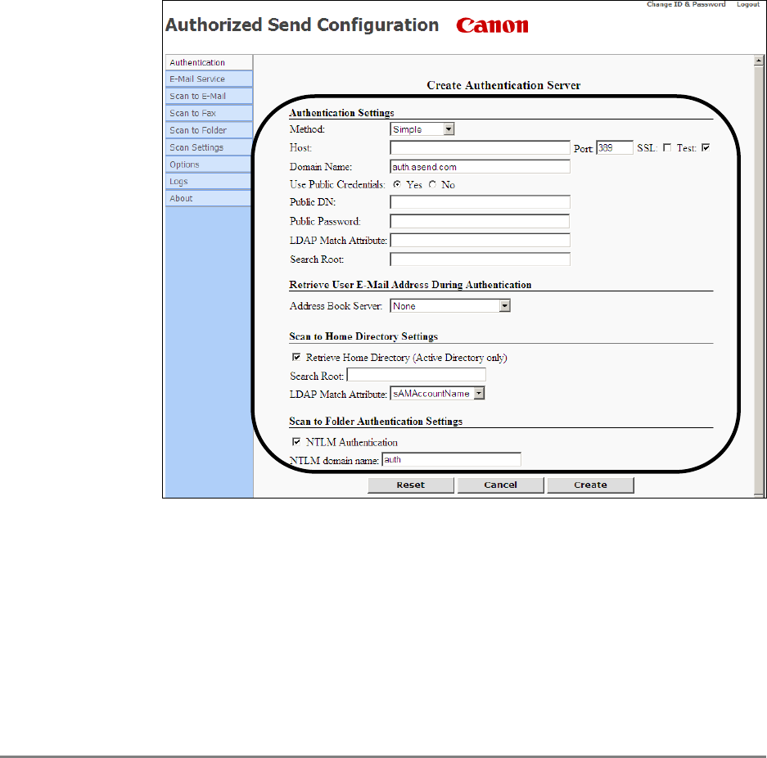The width and height of the screenshot is (767, 758).
Task: Click LDAP Match Attribute text field
Action: click(x=480, y=240)
